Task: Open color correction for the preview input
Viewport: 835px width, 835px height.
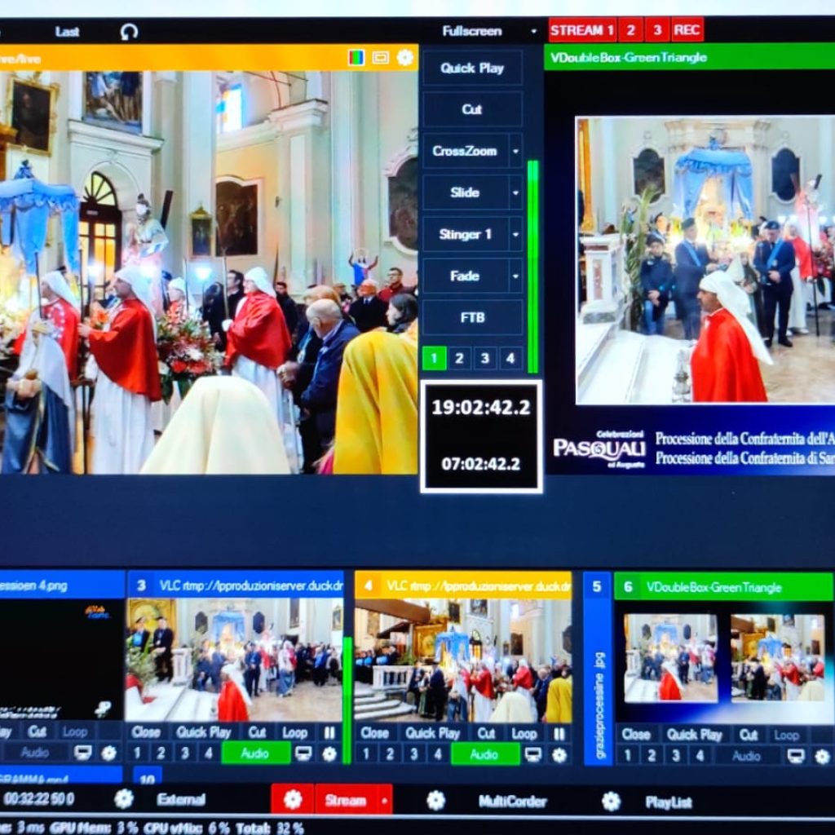Action: click(356, 58)
